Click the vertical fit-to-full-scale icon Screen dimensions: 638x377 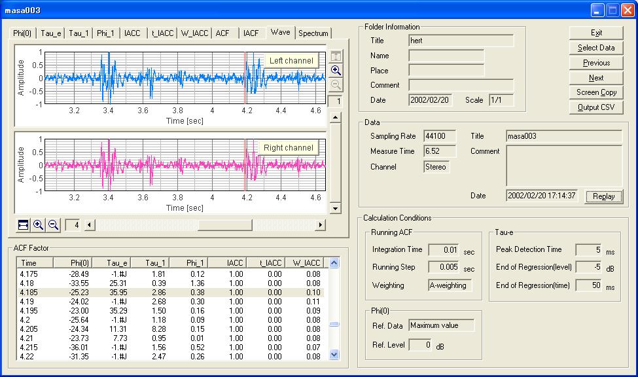[336, 57]
